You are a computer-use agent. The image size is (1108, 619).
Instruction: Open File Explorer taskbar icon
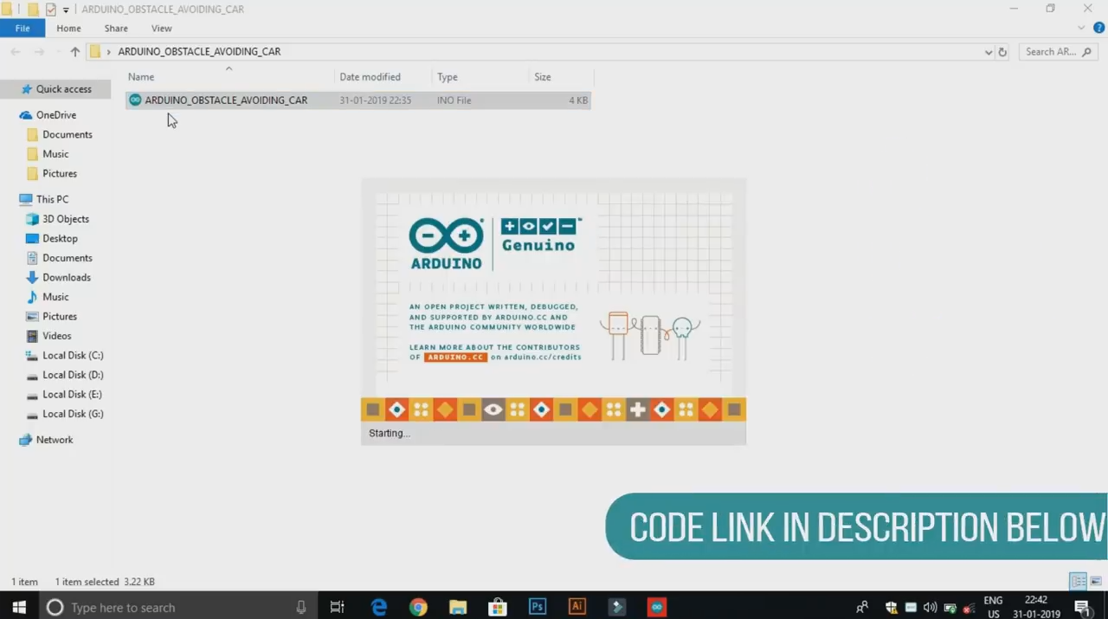[458, 607]
